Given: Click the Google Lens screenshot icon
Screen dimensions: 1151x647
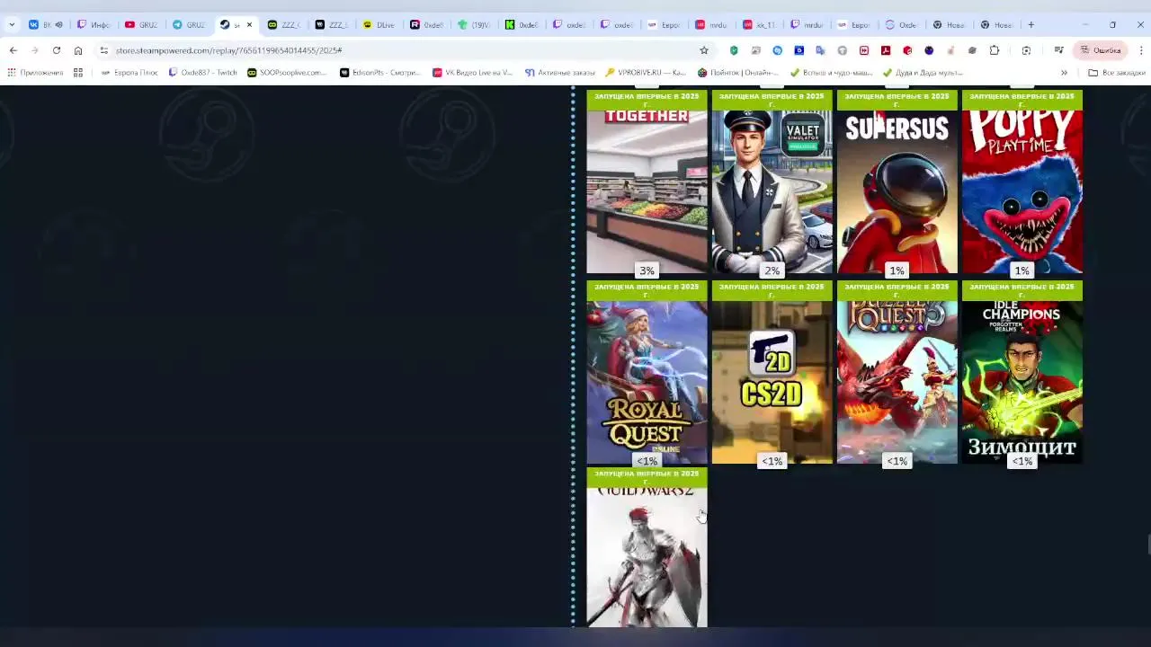Looking at the screenshot, I should [1026, 50].
